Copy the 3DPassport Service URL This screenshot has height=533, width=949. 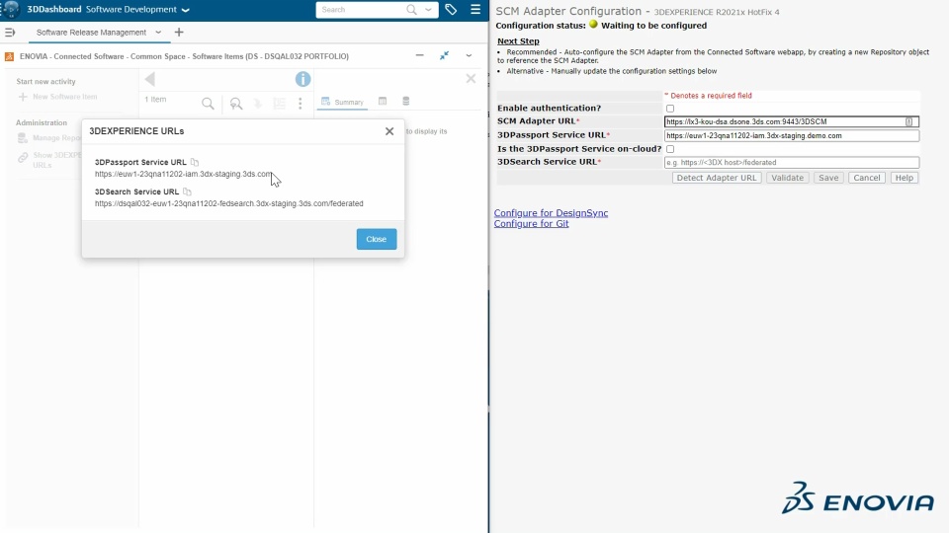(x=195, y=162)
